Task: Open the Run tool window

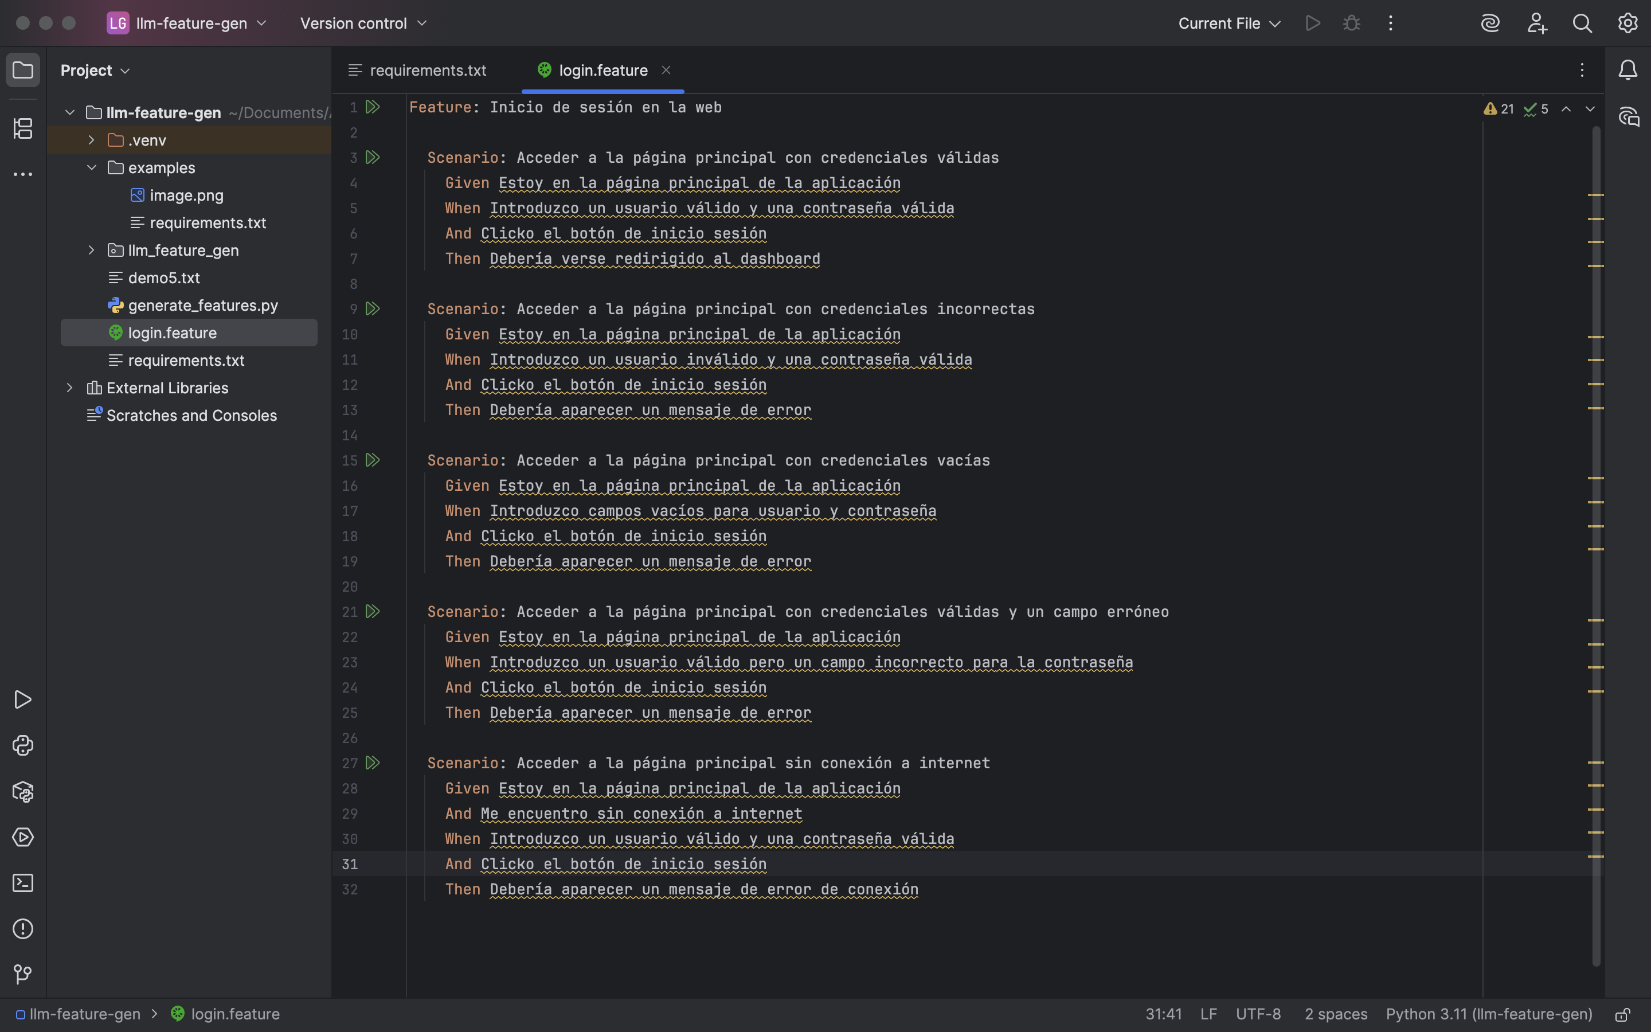Action: (22, 699)
